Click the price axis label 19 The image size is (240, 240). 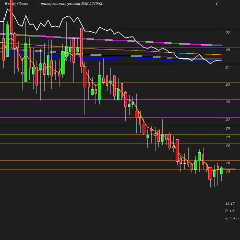click(x=228, y=137)
